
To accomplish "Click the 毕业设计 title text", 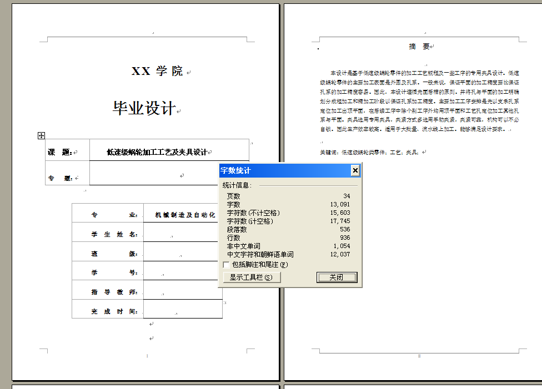I will click(144, 108).
